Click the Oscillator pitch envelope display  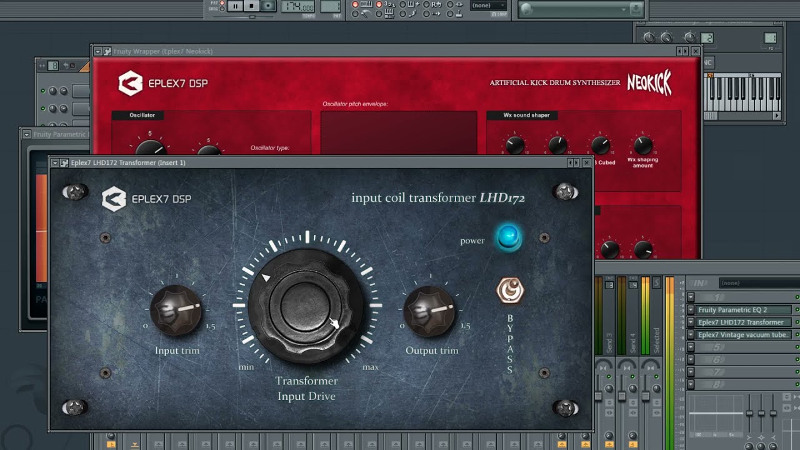[x=399, y=132]
